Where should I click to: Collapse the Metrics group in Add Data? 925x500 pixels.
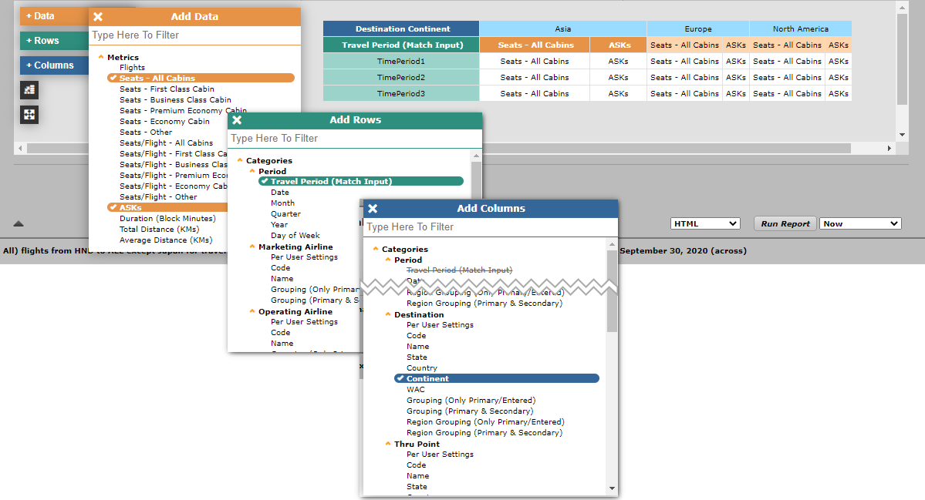click(101, 57)
